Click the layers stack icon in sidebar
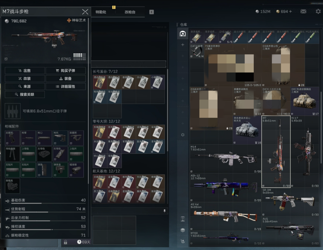This screenshot has width=323, height=250. pyautogui.click(x=183, y=230)
